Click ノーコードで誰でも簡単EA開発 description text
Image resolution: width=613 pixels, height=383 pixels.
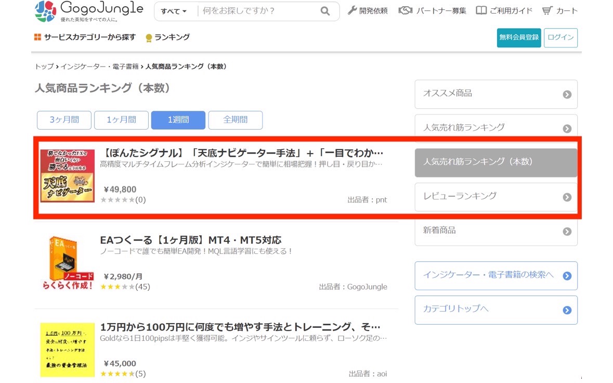(196, 251)
